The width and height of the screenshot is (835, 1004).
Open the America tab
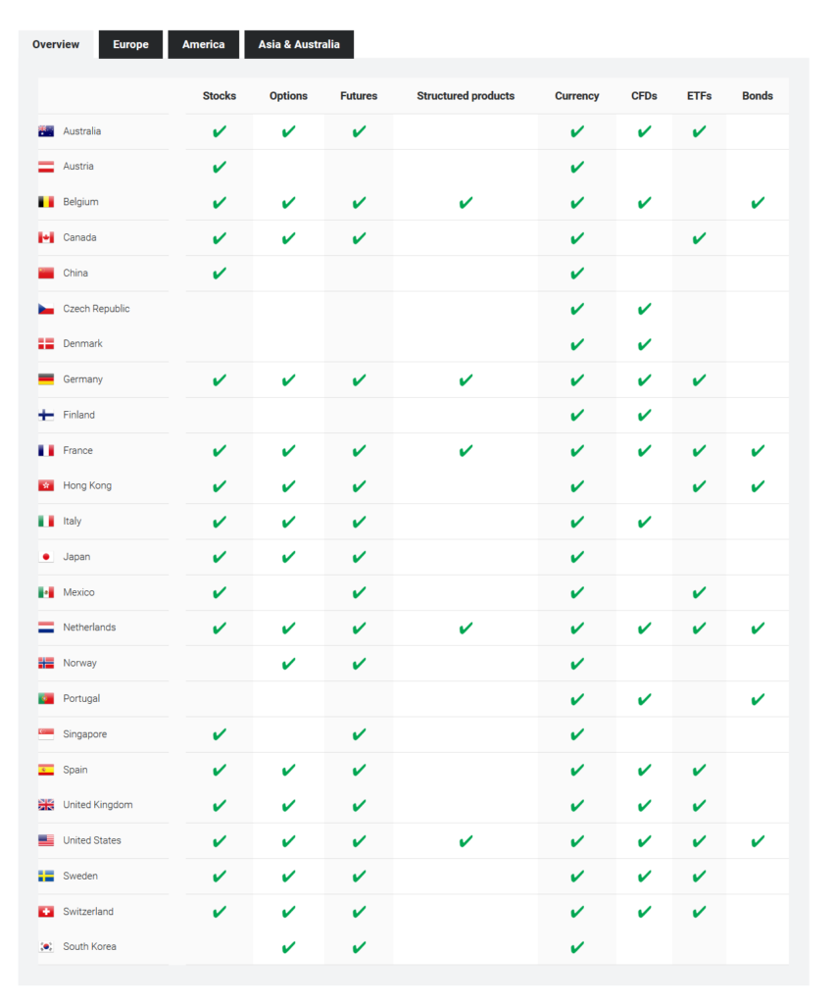point(203,45)
